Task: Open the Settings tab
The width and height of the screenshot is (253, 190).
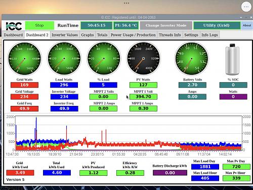Action: click(191, 35)
